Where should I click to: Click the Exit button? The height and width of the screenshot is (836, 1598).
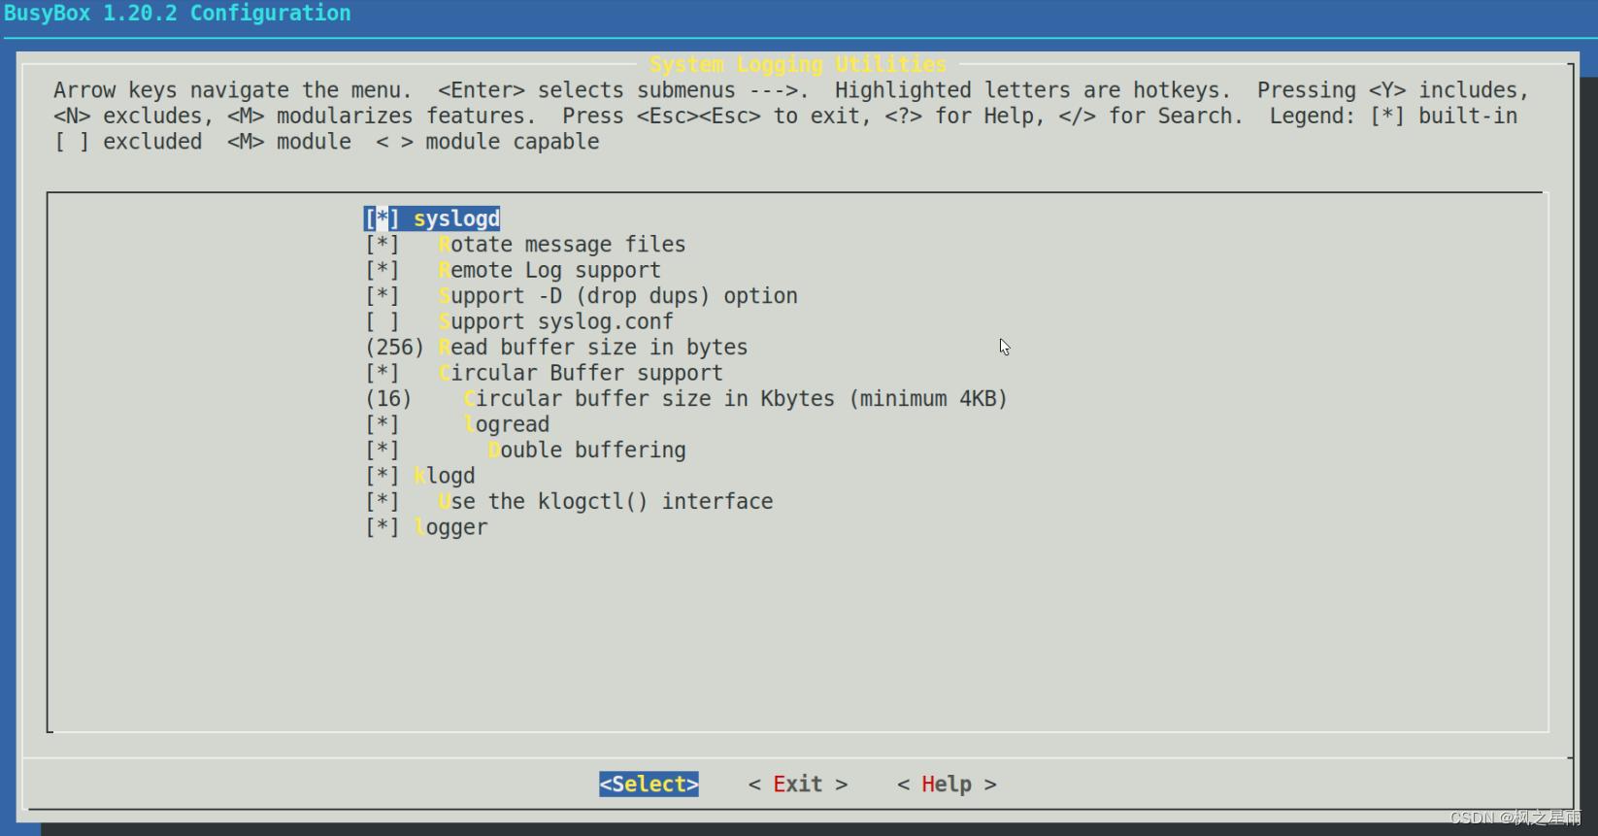pyautogui.click(x=798, y=785)
